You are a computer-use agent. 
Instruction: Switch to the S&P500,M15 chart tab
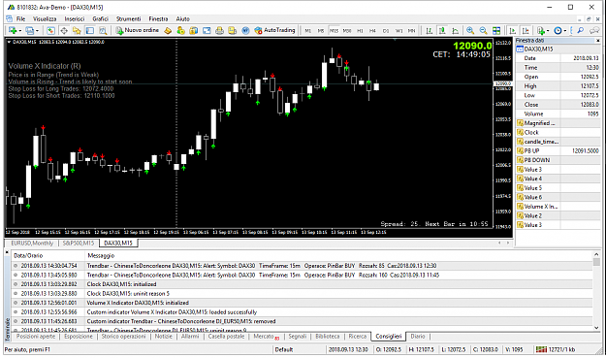[x=79, y=244]
